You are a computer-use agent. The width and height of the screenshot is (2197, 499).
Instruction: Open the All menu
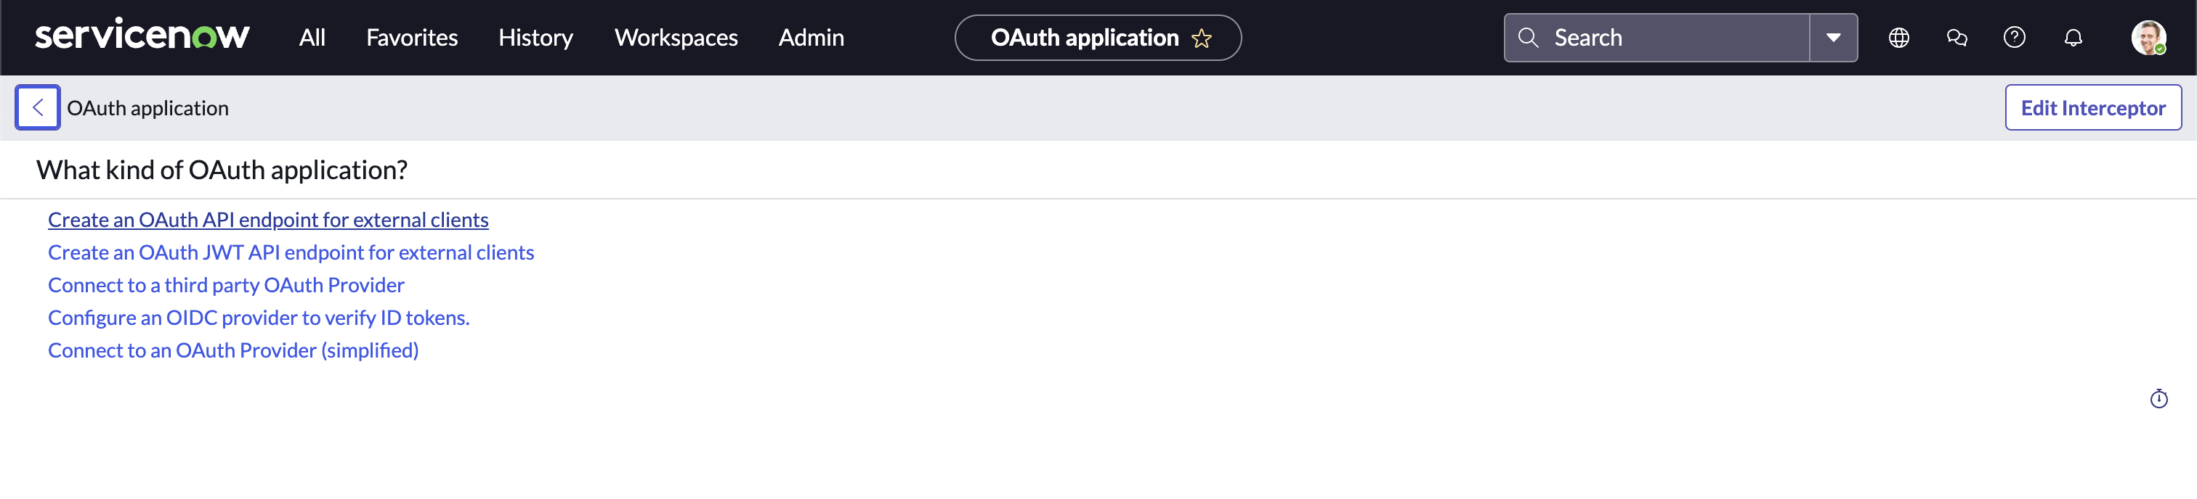(x=312, y=38)
